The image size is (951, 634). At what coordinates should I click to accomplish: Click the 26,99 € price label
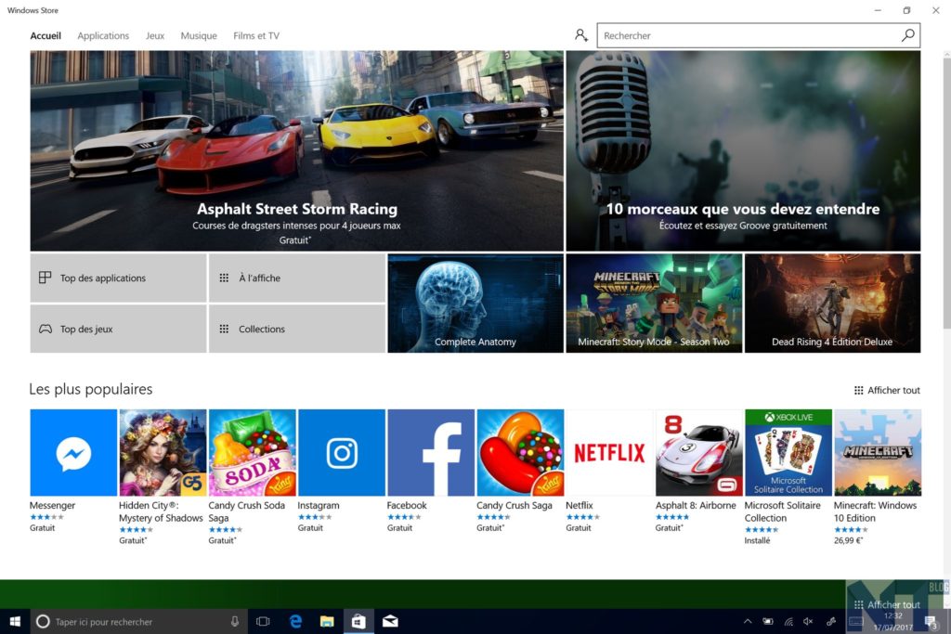(848, 540)
